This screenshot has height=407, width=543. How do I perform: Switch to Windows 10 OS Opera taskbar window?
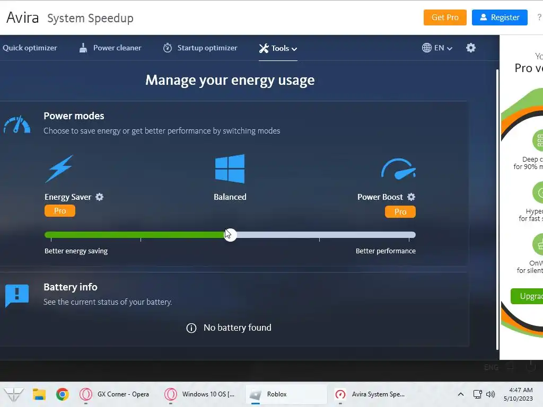pos(200,394)
